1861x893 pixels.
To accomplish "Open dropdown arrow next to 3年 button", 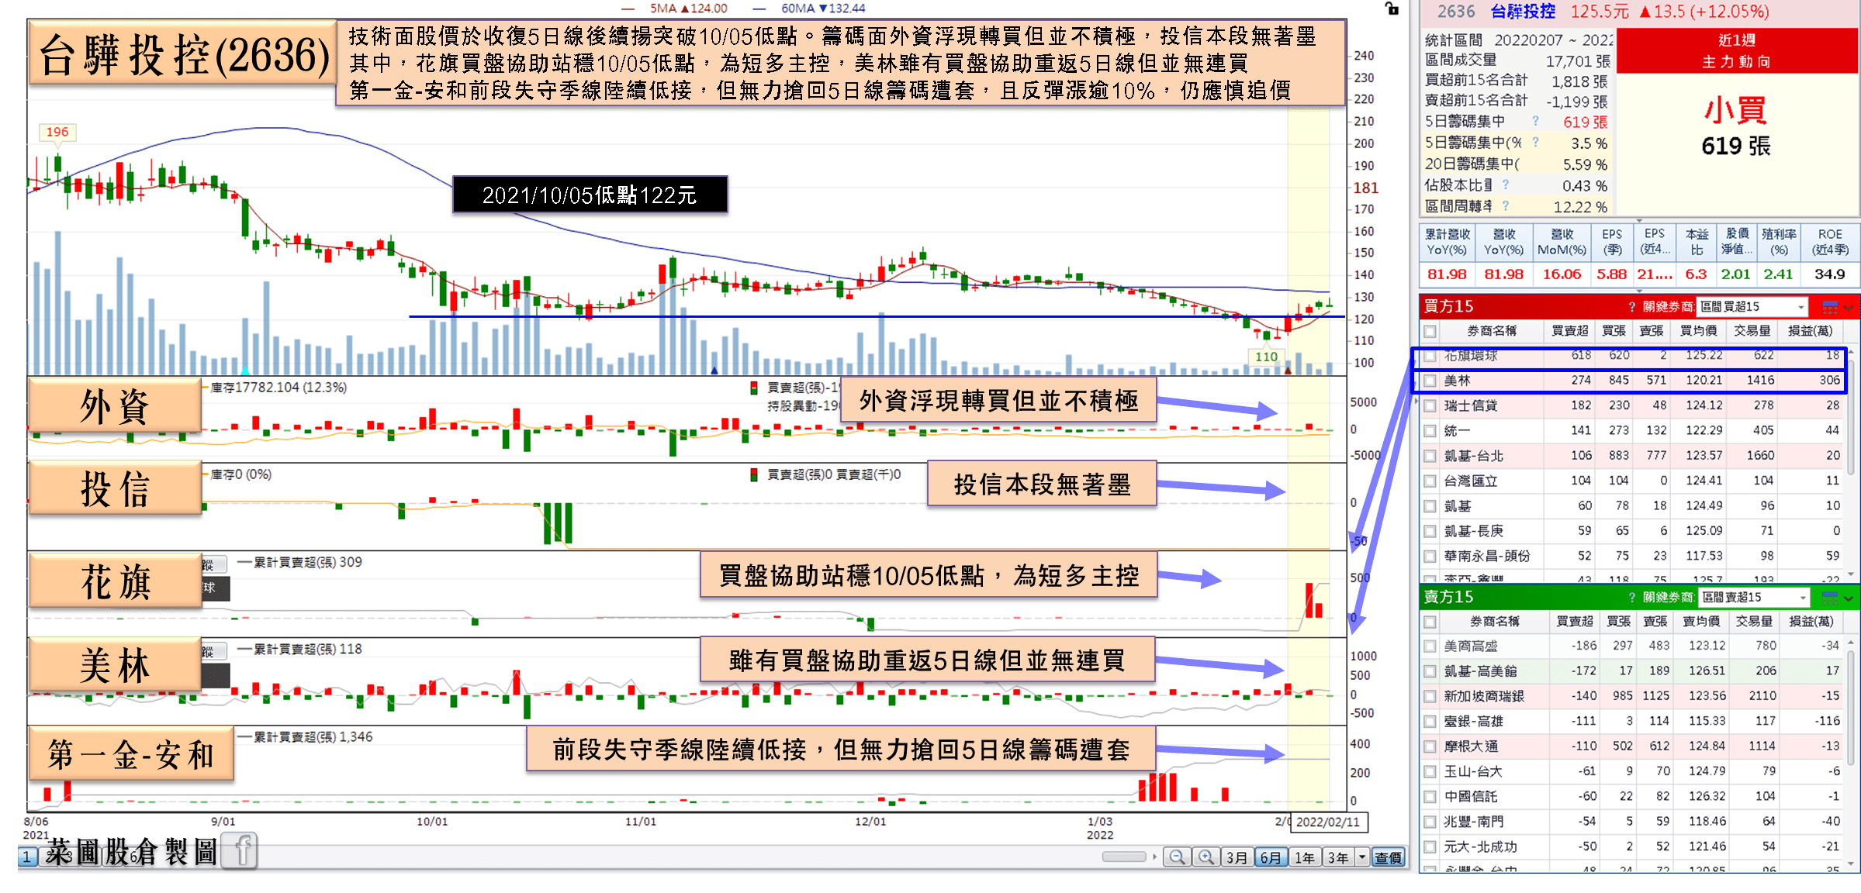I will point(1362,857).
